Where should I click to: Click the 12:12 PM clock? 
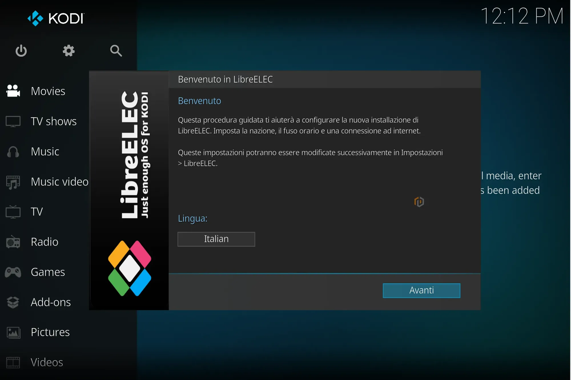coord(522,16)
